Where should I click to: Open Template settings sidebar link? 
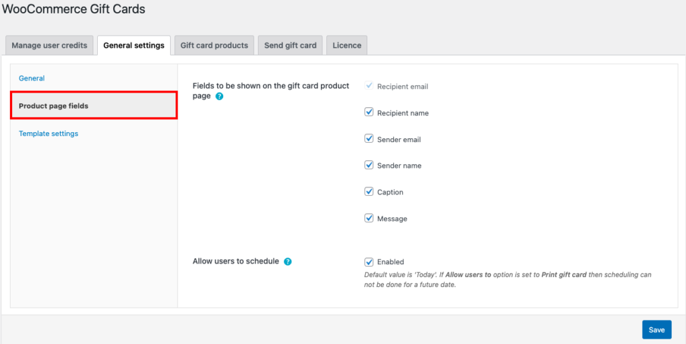[48, 133]
